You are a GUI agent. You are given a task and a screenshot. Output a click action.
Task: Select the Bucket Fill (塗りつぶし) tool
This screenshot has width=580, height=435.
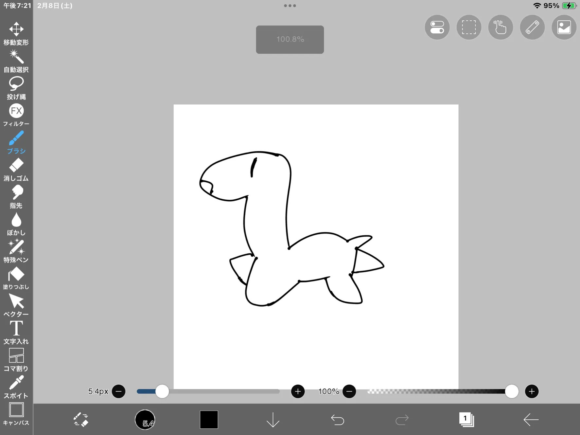[16, 279]
